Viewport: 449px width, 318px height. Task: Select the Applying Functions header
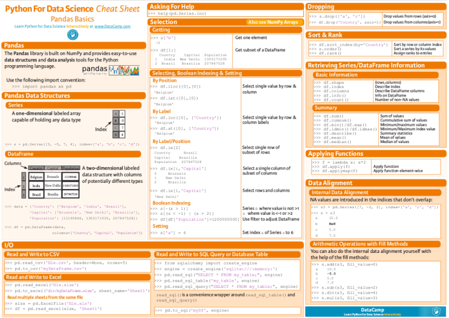[x=376, y=153]
